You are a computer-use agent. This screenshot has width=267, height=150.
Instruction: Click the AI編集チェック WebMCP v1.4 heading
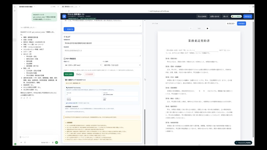(75, 80)
